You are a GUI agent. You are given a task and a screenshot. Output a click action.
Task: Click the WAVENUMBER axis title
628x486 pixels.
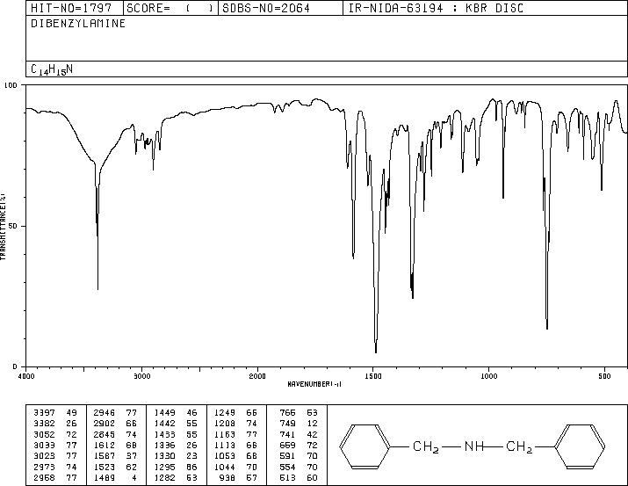click(314, 384)
